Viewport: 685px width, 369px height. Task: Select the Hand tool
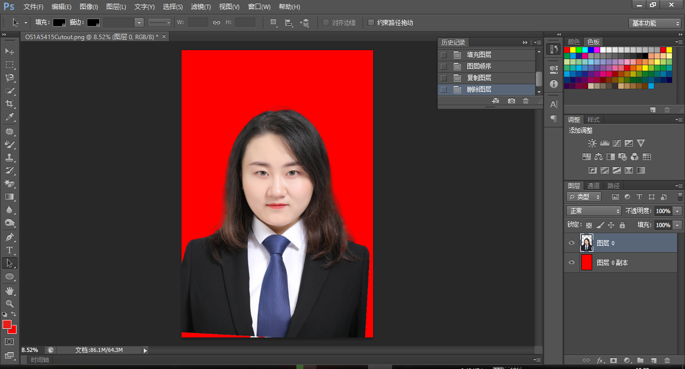(10, 290)
